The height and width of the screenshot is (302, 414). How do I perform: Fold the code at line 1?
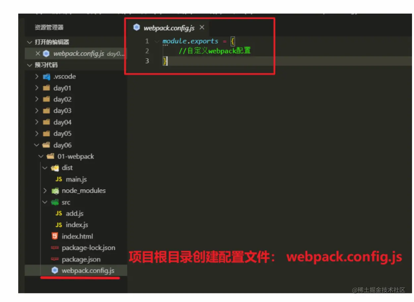(157, 41)
